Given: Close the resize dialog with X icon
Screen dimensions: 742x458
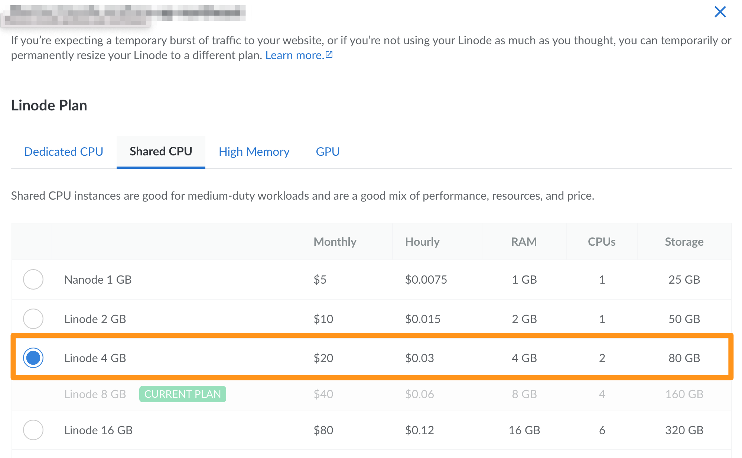Looking at the screenshot, I should [x=720, y=12].
